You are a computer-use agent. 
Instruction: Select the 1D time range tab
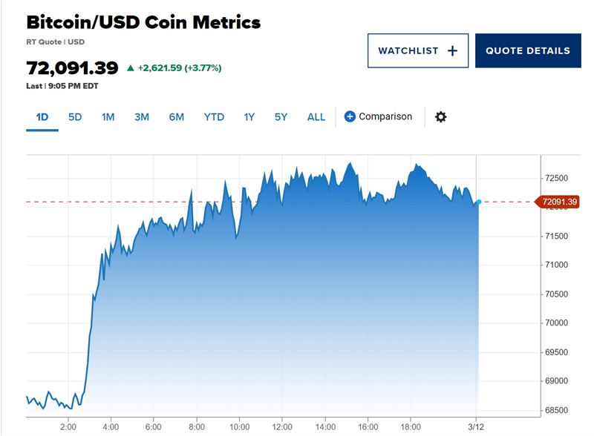point(42,117)
